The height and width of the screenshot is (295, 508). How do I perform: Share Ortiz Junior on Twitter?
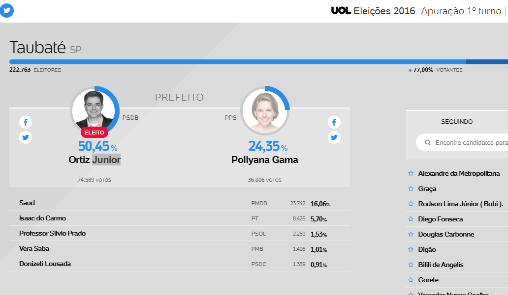click(26, 137)
